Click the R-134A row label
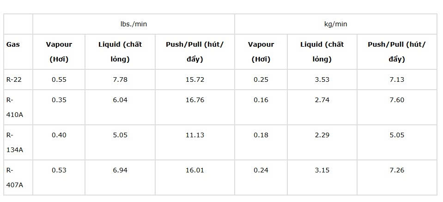This screenshot has height=202, width=443. (14, 142)
